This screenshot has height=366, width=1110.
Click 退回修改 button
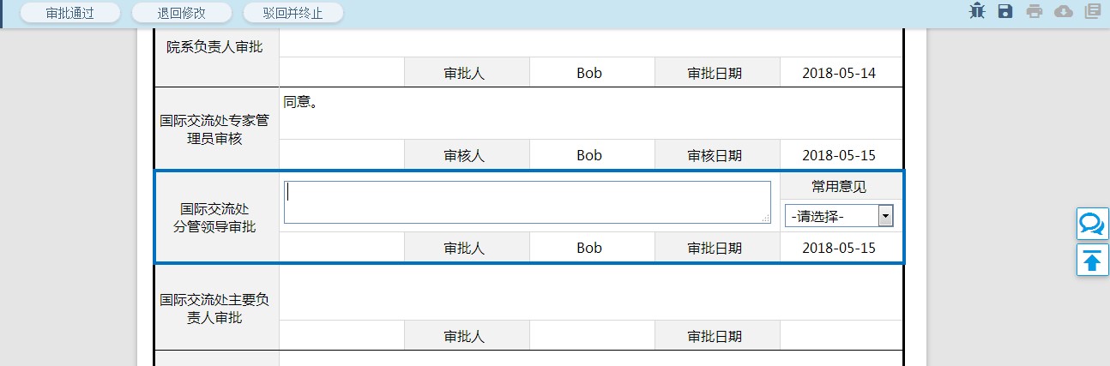(x=181, y=13)
